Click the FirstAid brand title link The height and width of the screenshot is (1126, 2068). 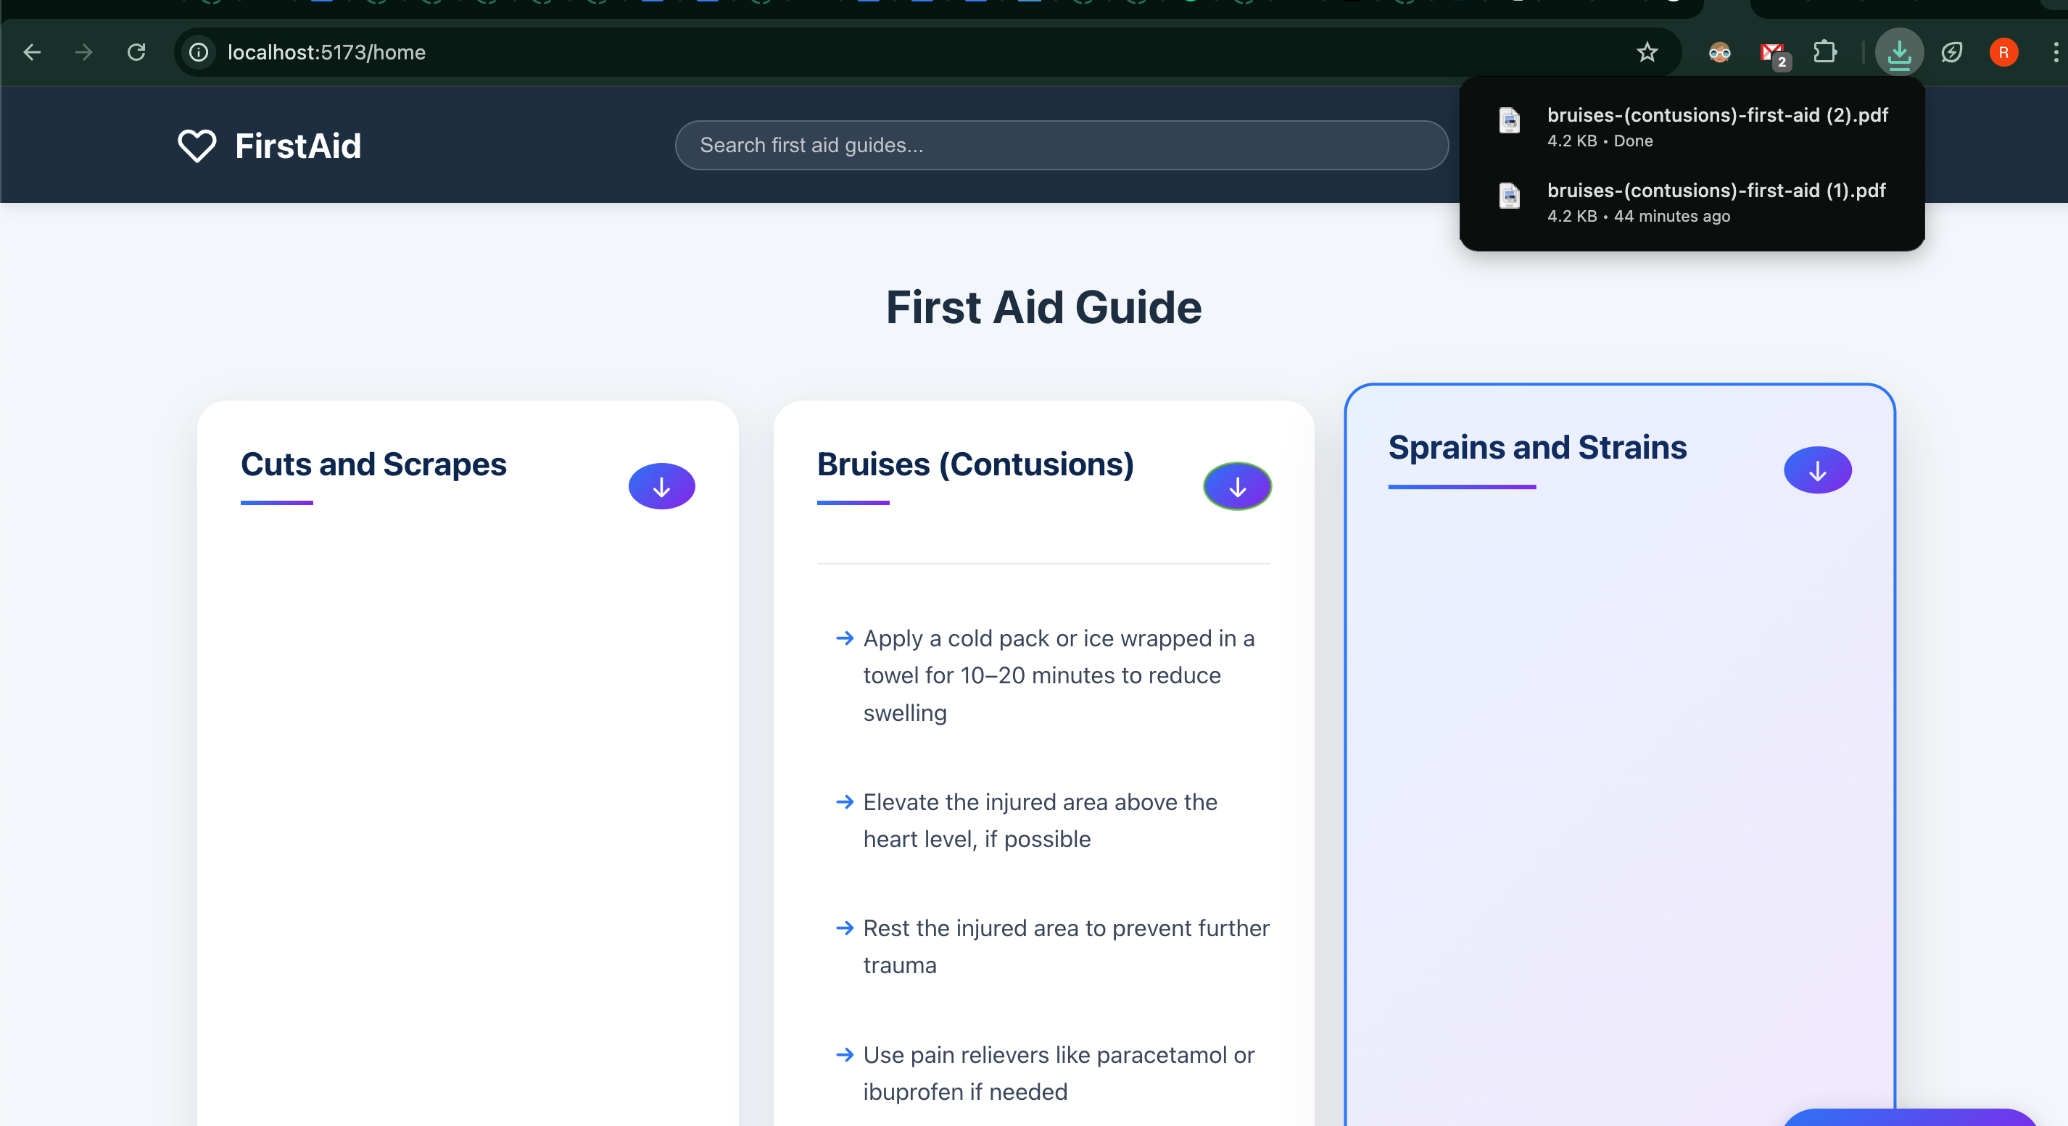(x=298, y=146)
